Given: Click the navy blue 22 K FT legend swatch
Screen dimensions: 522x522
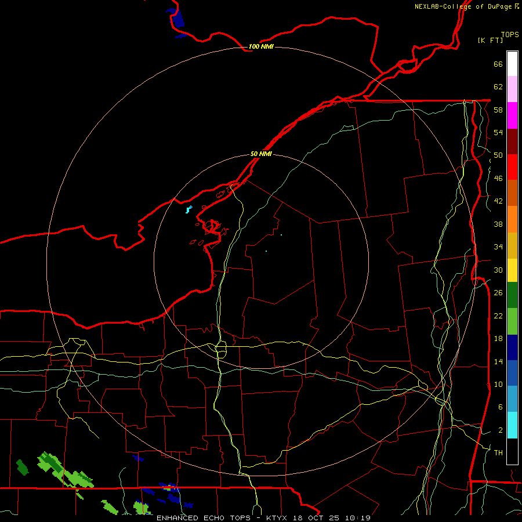Looking at the screenshot, I should coord(512,347).
